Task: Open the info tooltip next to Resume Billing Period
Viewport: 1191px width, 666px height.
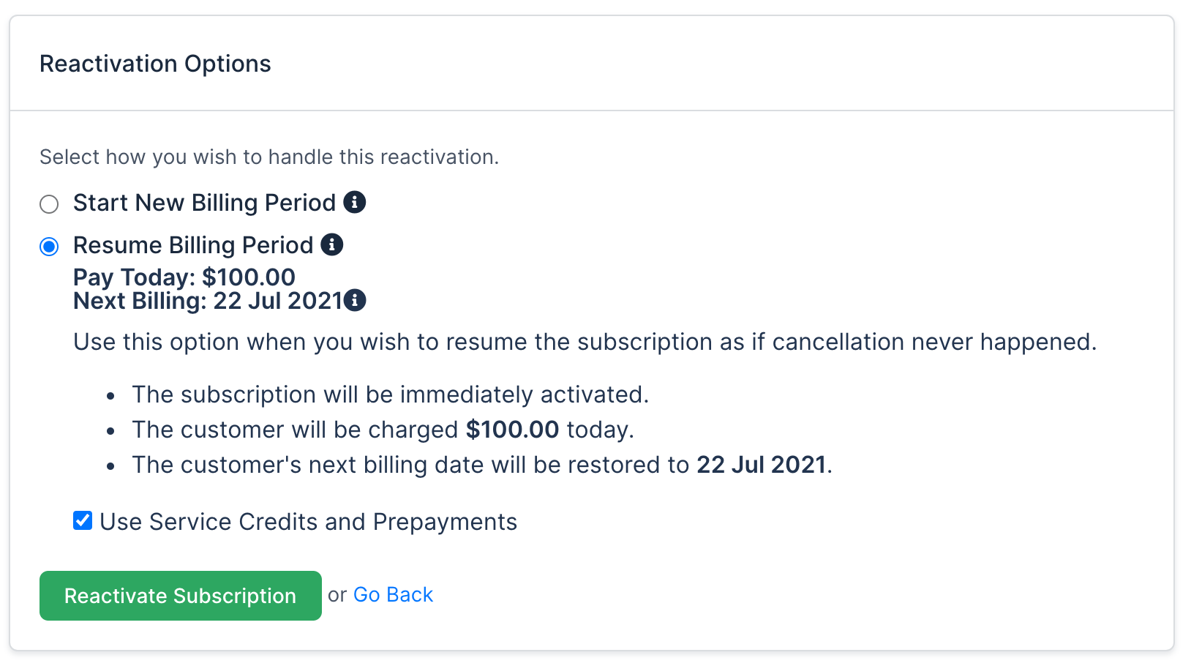Action: click(x=332, y=244)
